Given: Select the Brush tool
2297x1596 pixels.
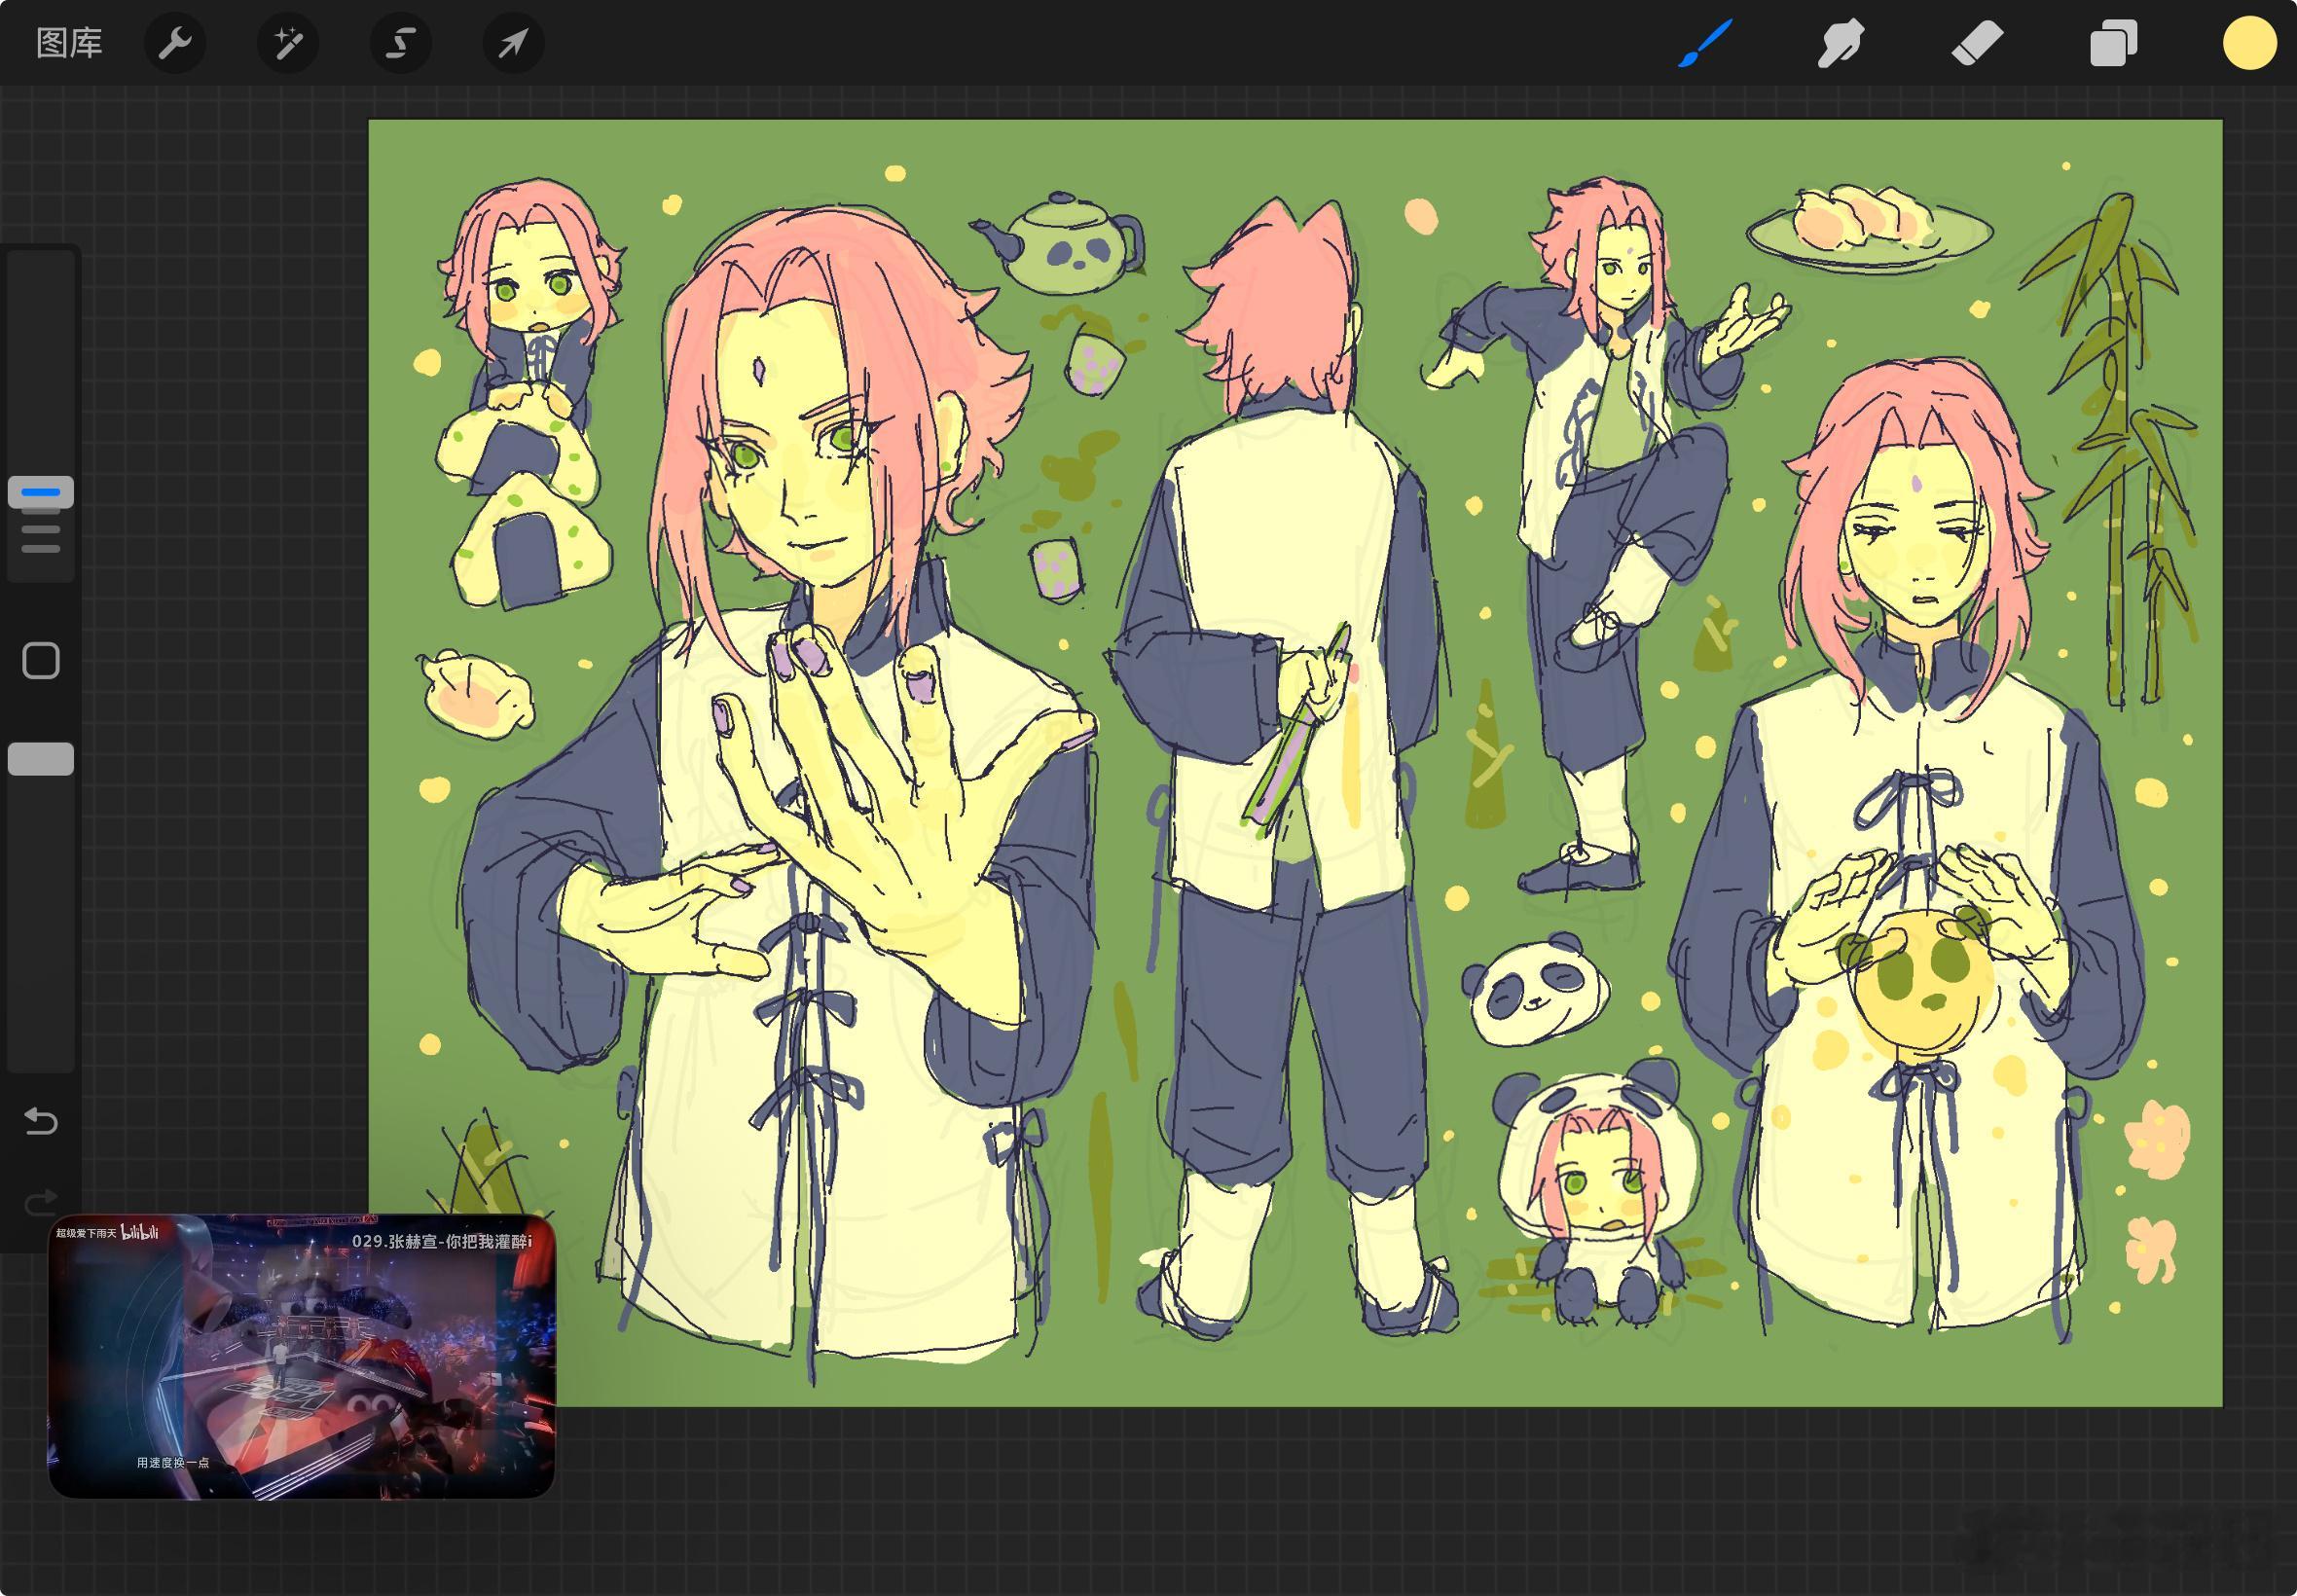Looking at the screenshot, I should [x=1705, y=43].
